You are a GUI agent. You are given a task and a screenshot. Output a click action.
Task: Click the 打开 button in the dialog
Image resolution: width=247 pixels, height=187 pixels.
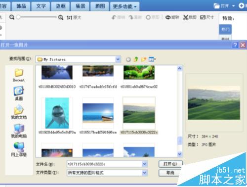tap(170, 164)
